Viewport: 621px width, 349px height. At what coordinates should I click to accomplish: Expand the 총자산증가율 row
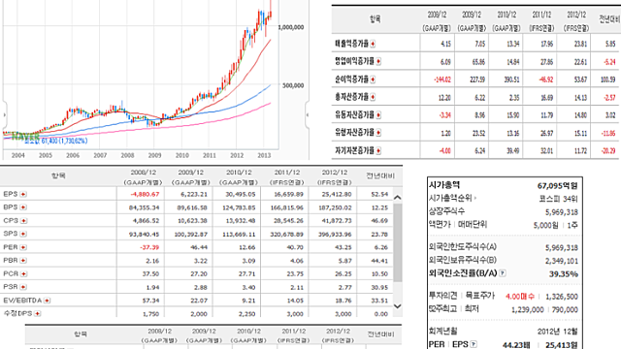[x=373, y=97]
